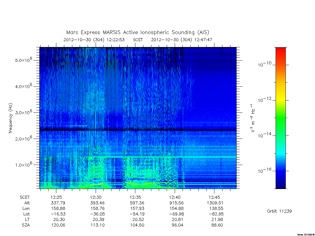
Task: Click altitude value 393.46
Action: pos(98,203)
